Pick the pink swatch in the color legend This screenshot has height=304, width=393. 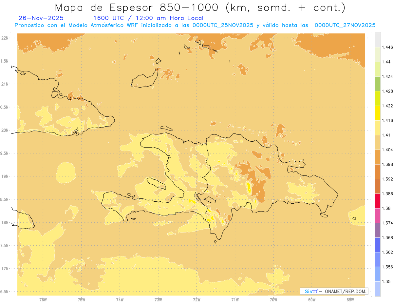(378, 215)
